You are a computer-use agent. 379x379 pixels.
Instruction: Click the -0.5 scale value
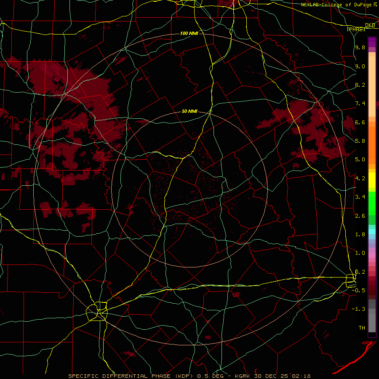click(358, 291)
